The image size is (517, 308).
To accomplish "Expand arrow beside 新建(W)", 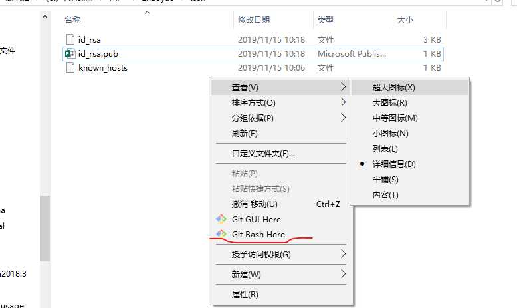I will (x=343, y=273).
